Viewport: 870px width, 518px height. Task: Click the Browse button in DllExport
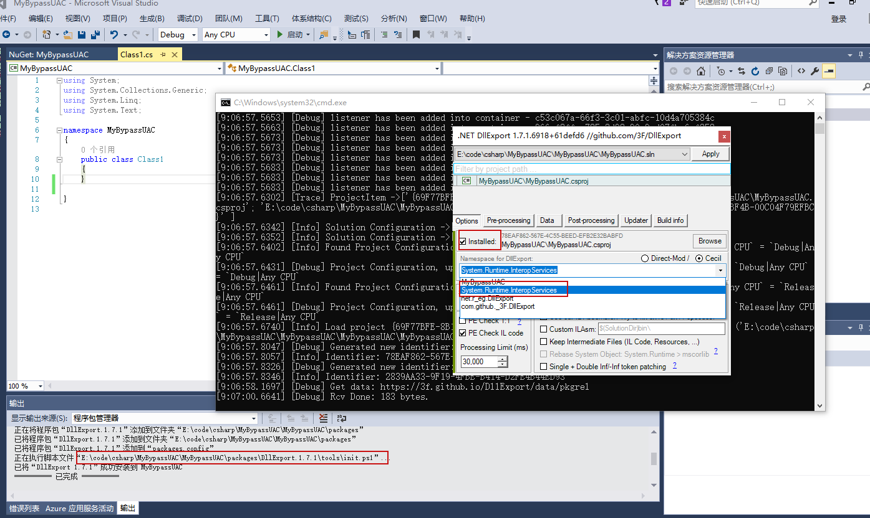coord(710,241)
